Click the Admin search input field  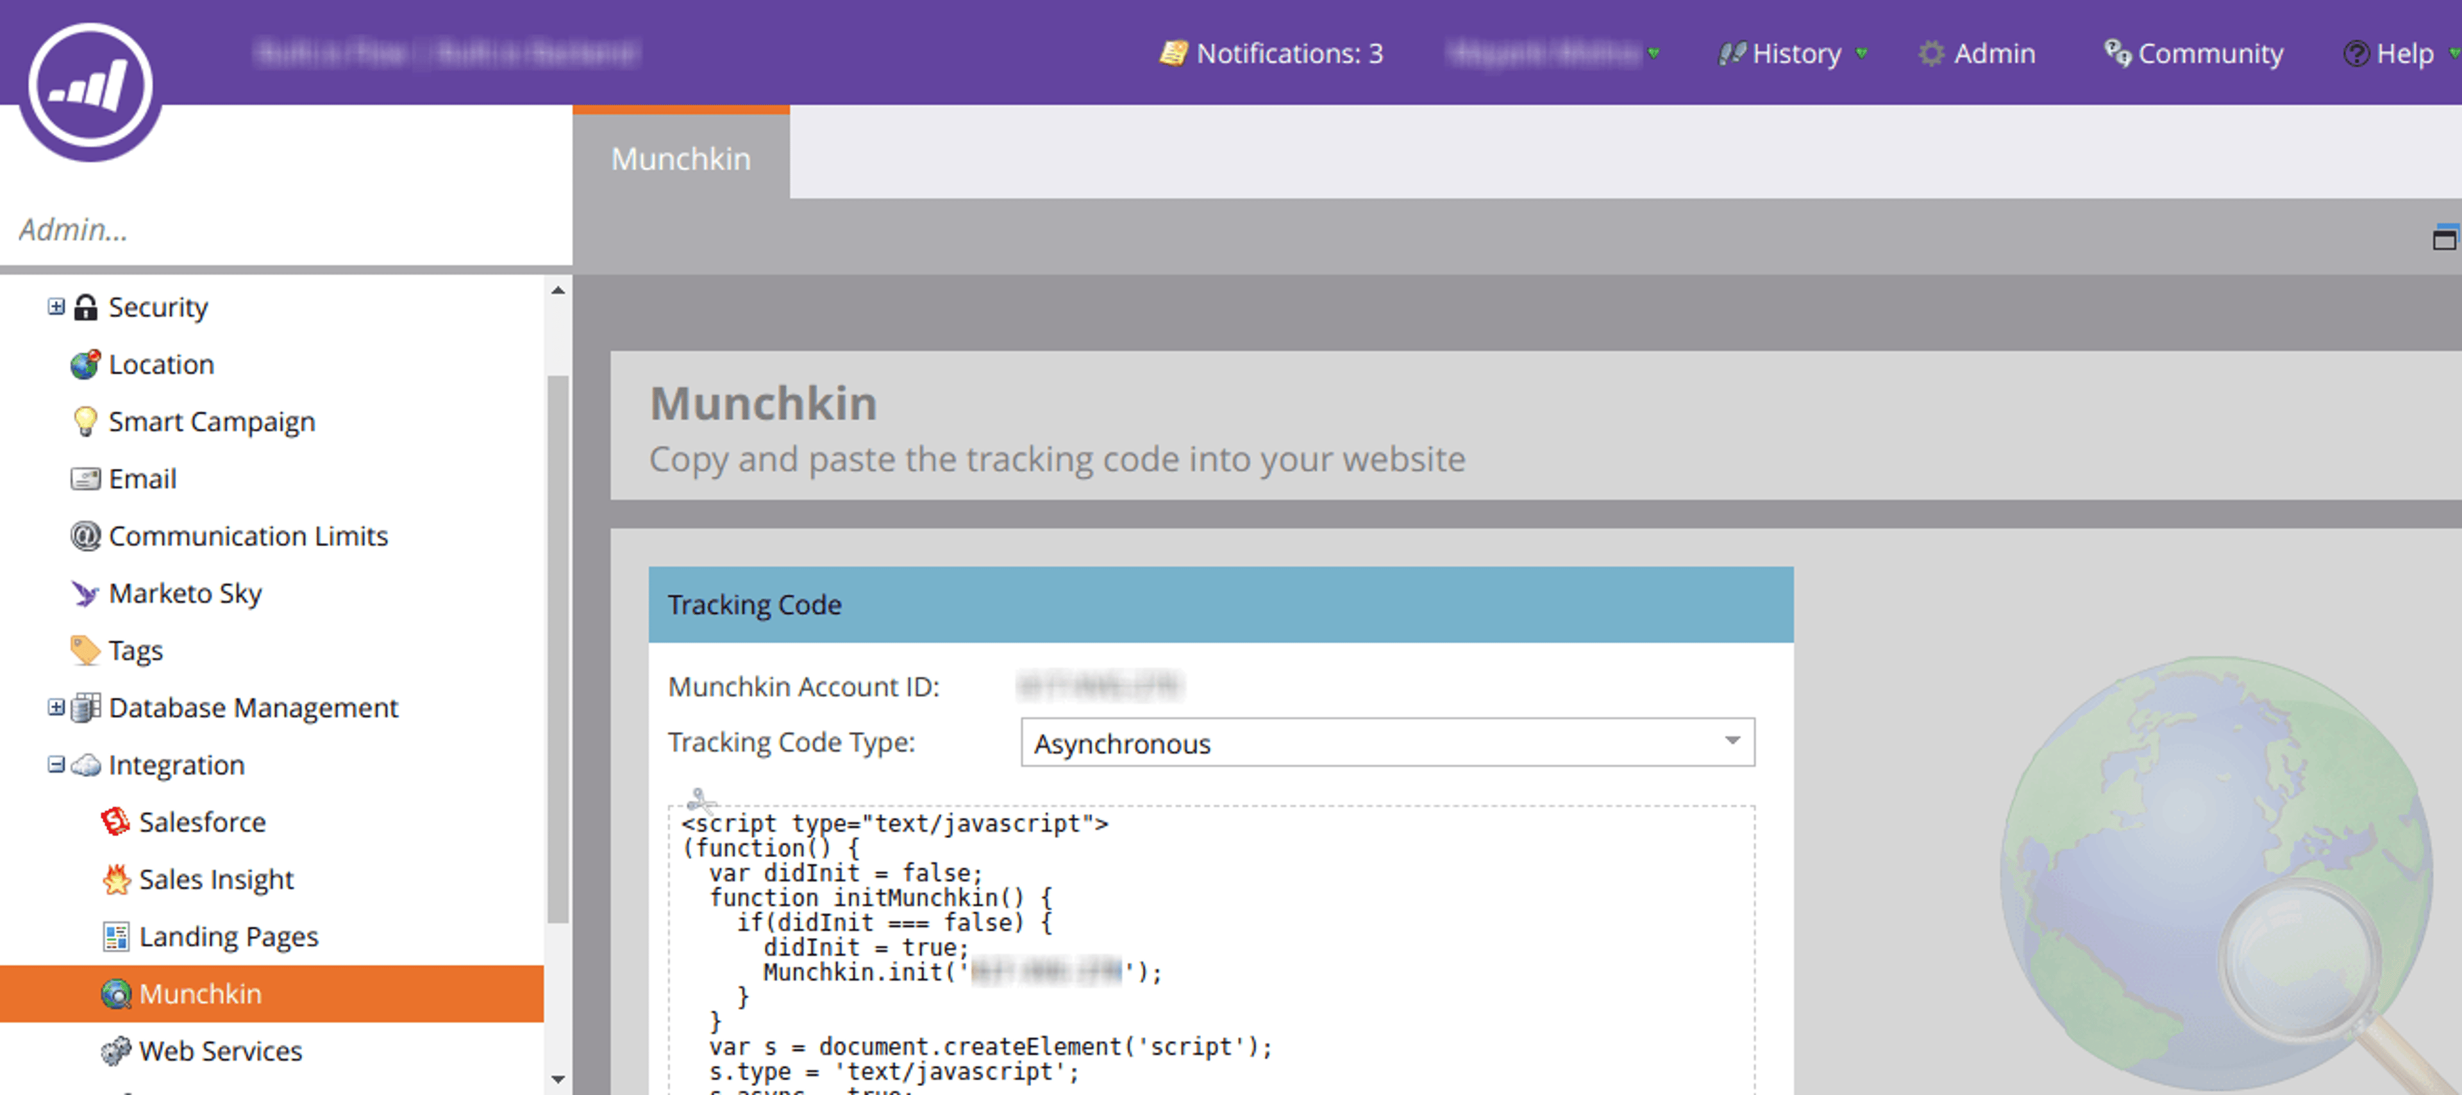[x=285, y=230]
